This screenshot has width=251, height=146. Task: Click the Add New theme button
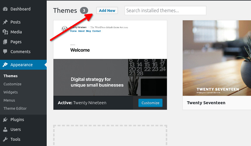point(107,10)
